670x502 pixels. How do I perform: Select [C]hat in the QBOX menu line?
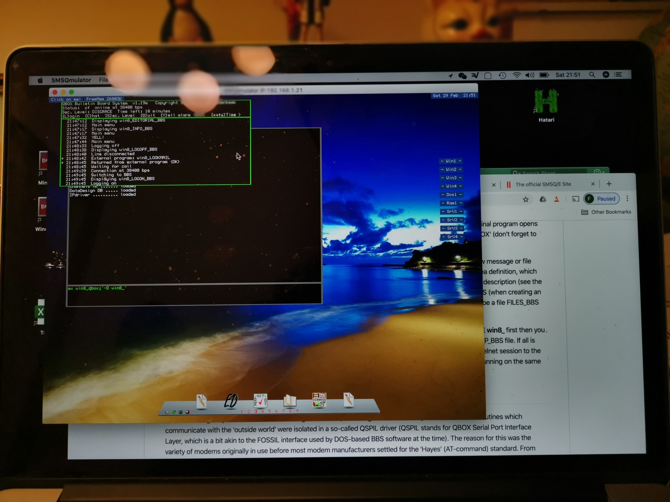[92, 116]
